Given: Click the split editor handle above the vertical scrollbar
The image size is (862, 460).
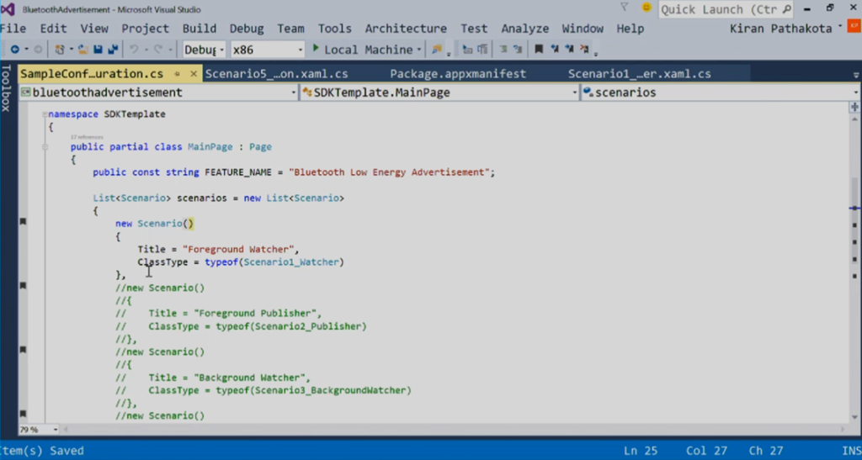Looking at the screenshot, I should (x=855, y=108).
